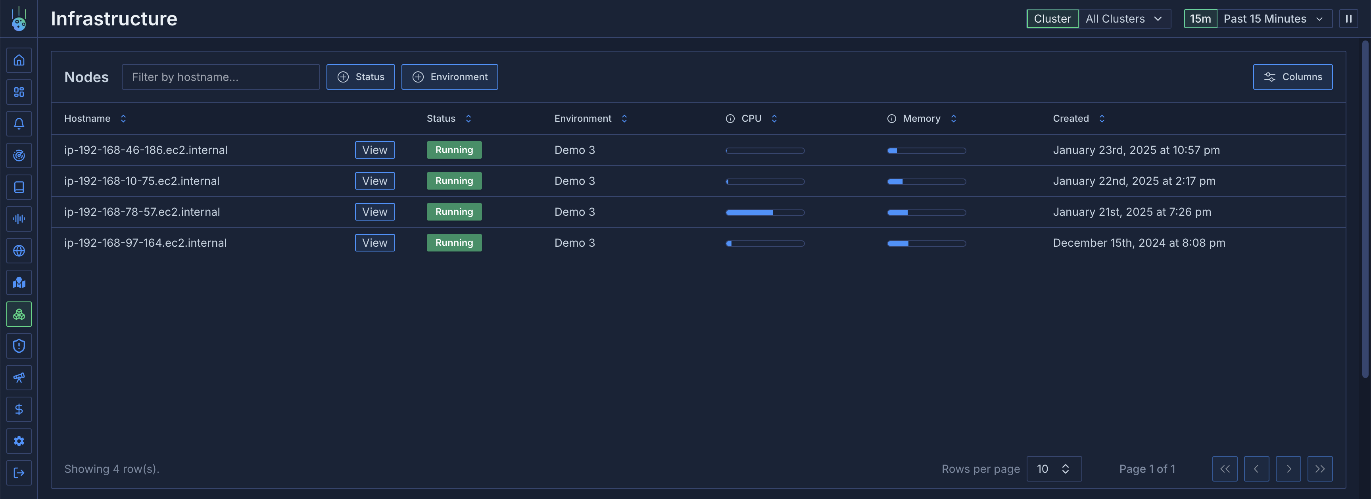Click the logout icon at sidebar bottom
Image resolution: width=1371 pixels, height=499 pixels.
[19, 472]
